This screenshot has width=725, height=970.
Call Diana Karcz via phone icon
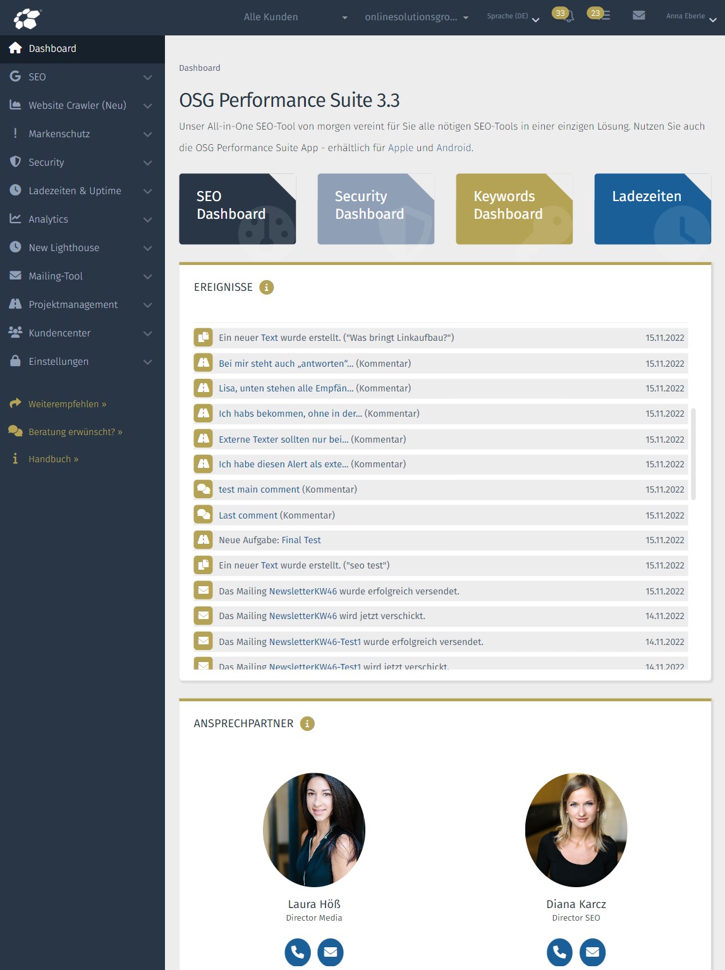559,952
